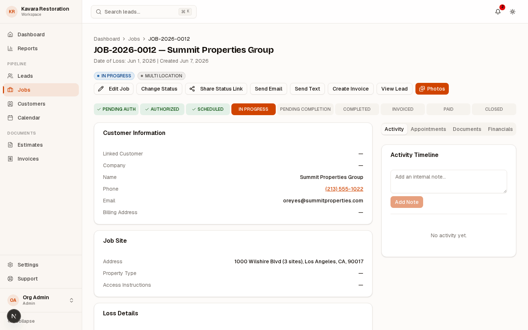Open Settings in the sidebar

point(41,265)
